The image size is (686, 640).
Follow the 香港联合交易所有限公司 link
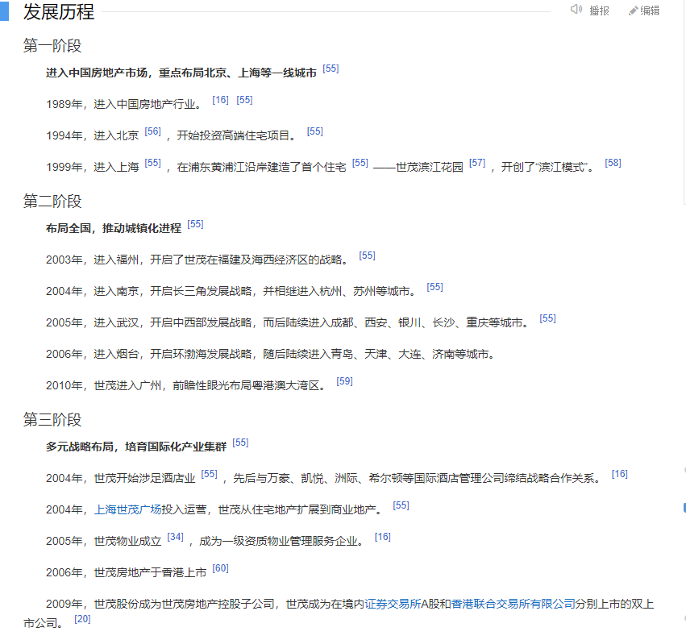click(x=513, y=604)
